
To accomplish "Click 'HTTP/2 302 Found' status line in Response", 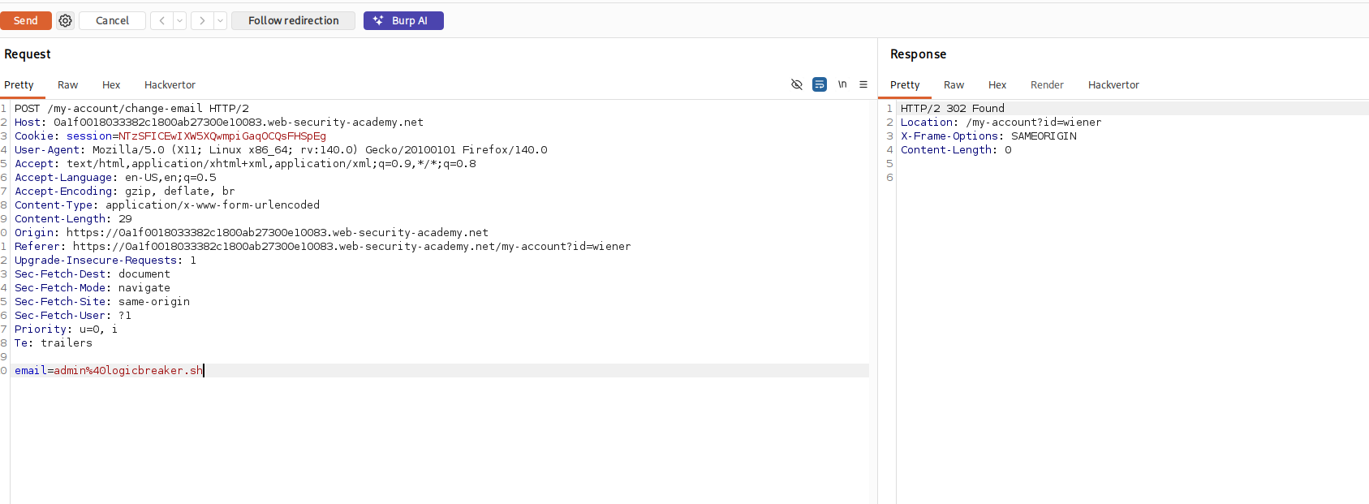I will coord(953,108).
